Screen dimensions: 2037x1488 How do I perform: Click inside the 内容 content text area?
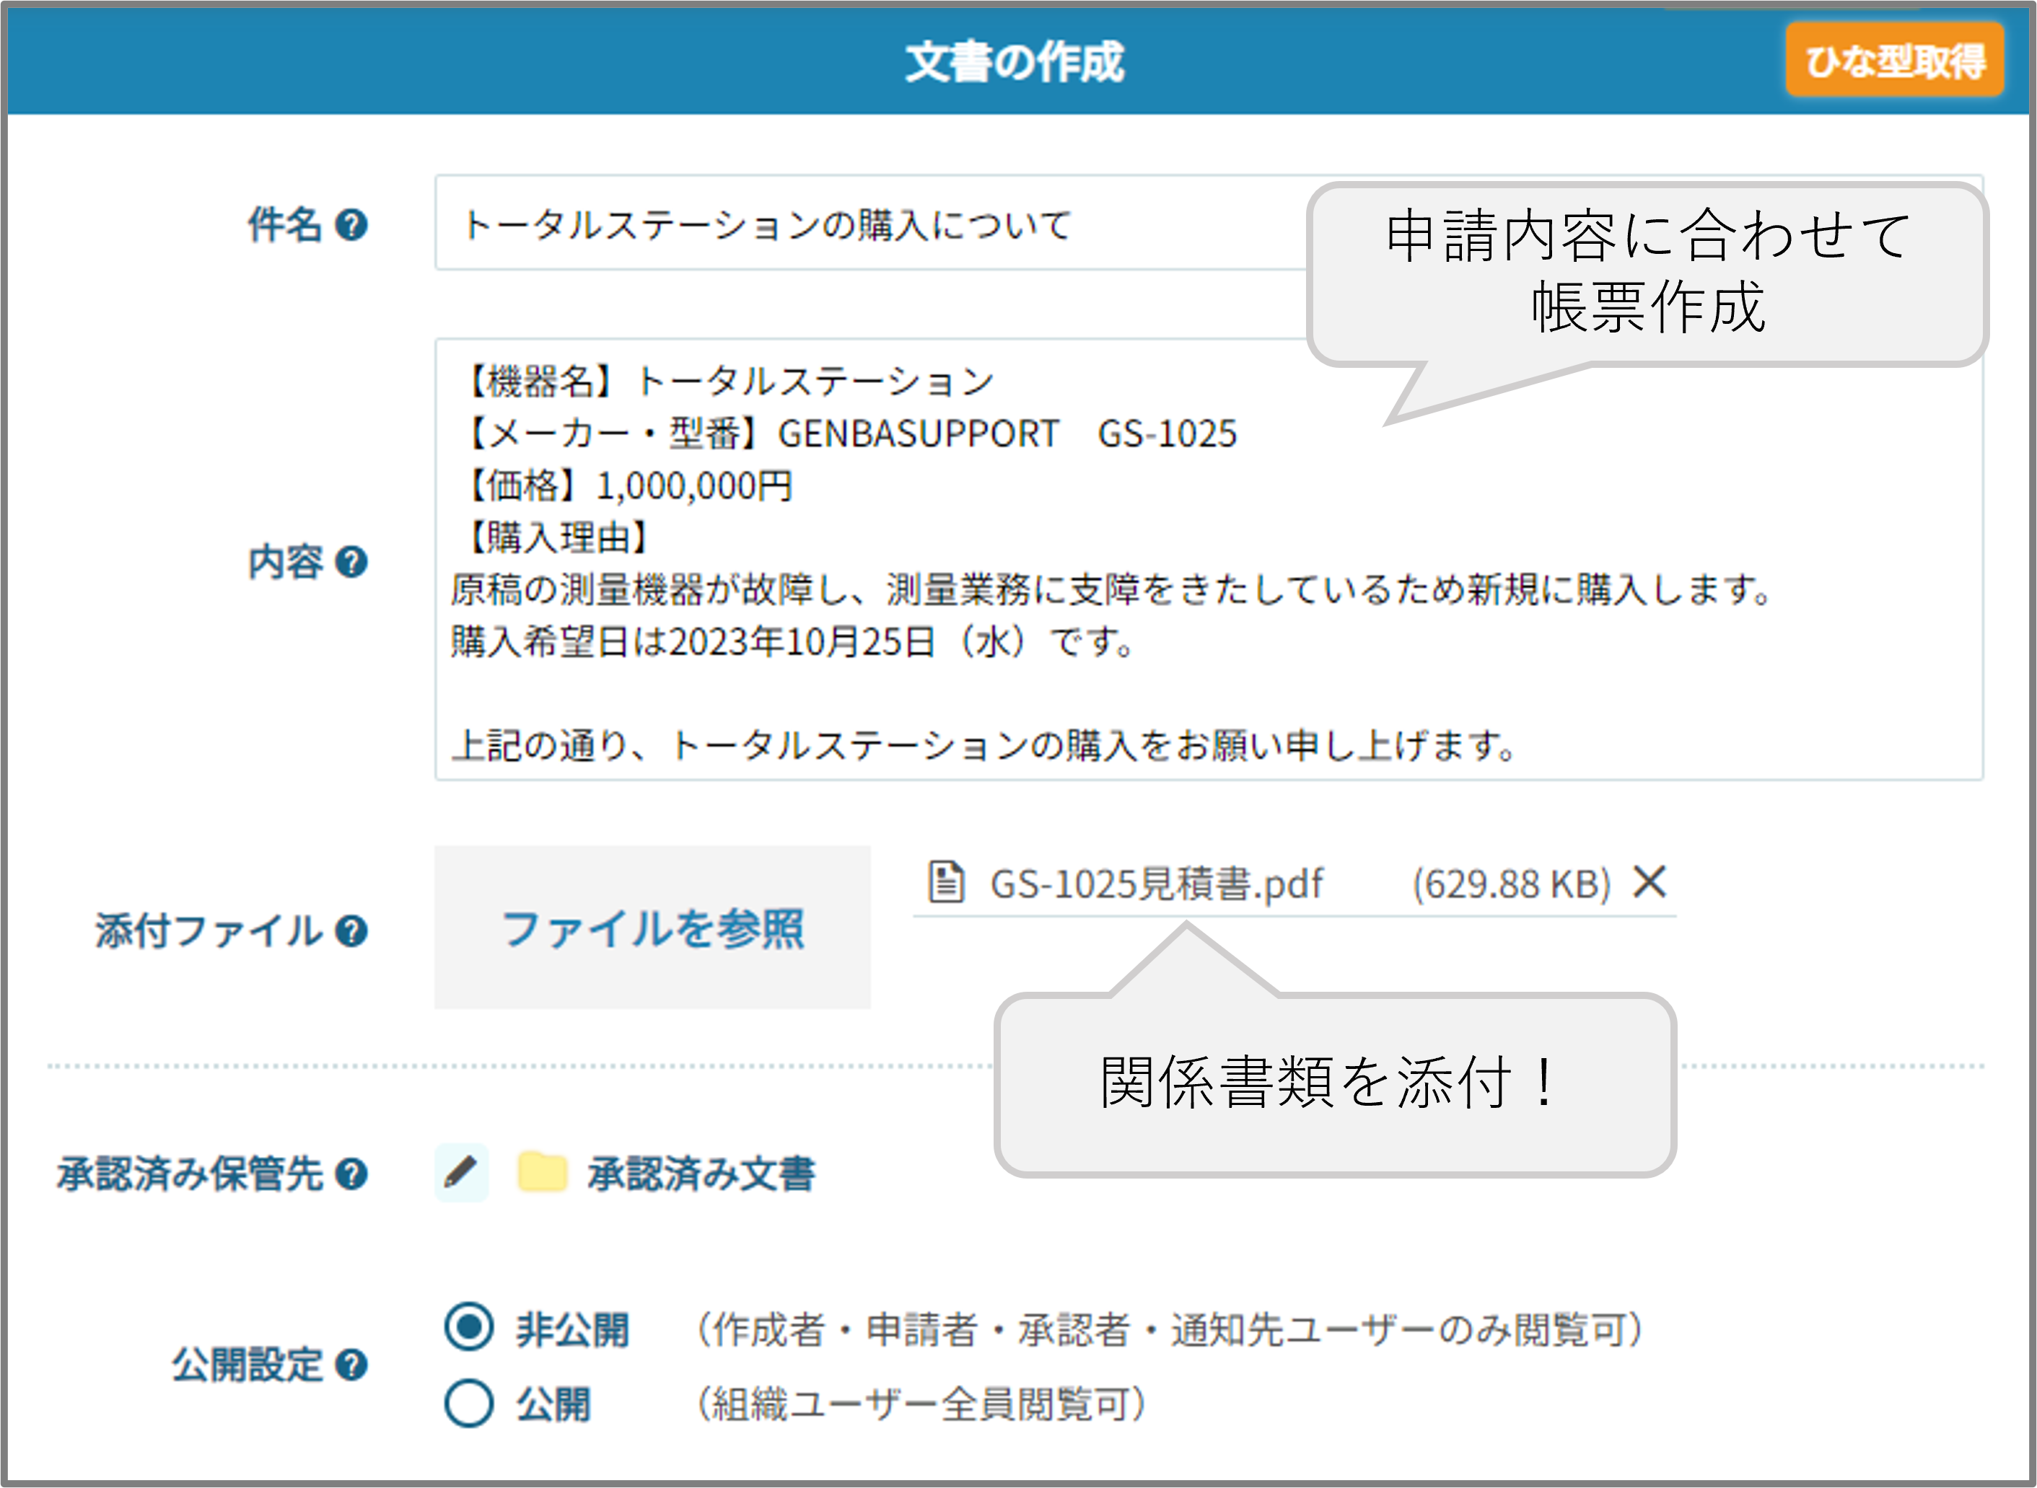pos(1208,559)
